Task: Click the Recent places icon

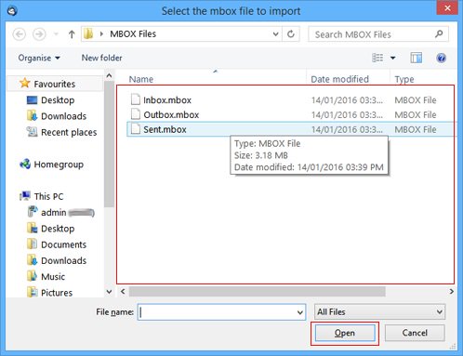Action: (x=32, y=132)
